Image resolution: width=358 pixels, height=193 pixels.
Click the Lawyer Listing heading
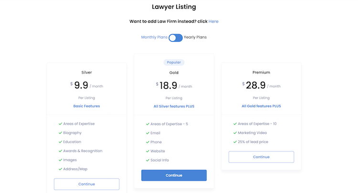[x=174, y=7]
